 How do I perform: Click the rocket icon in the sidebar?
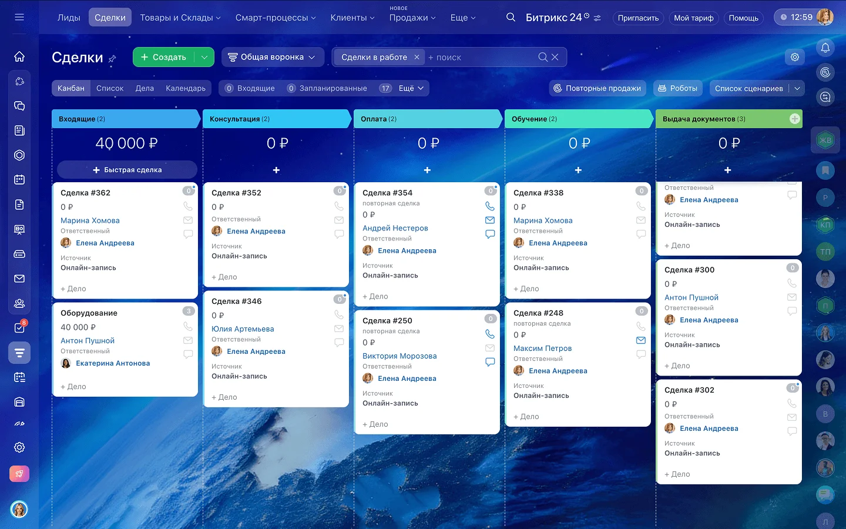tap(19, 474)
